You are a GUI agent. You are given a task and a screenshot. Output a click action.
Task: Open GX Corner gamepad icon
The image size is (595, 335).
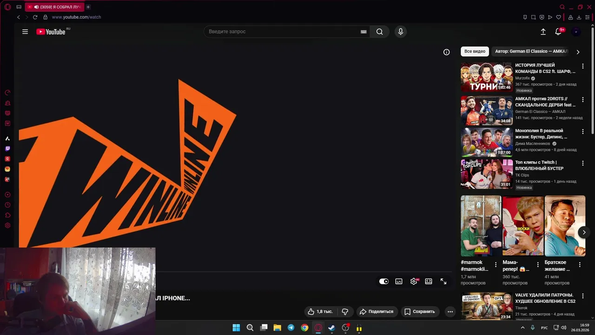pos(19,7)
